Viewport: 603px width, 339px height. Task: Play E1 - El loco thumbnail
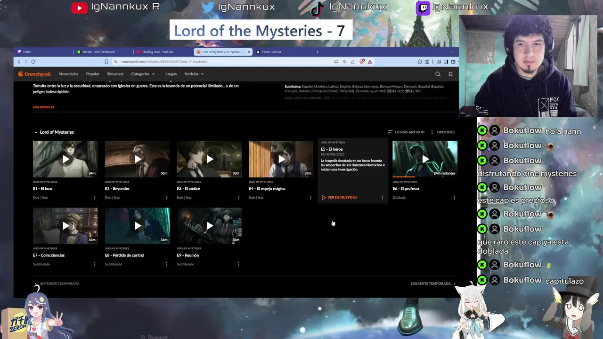coord(65,159)
